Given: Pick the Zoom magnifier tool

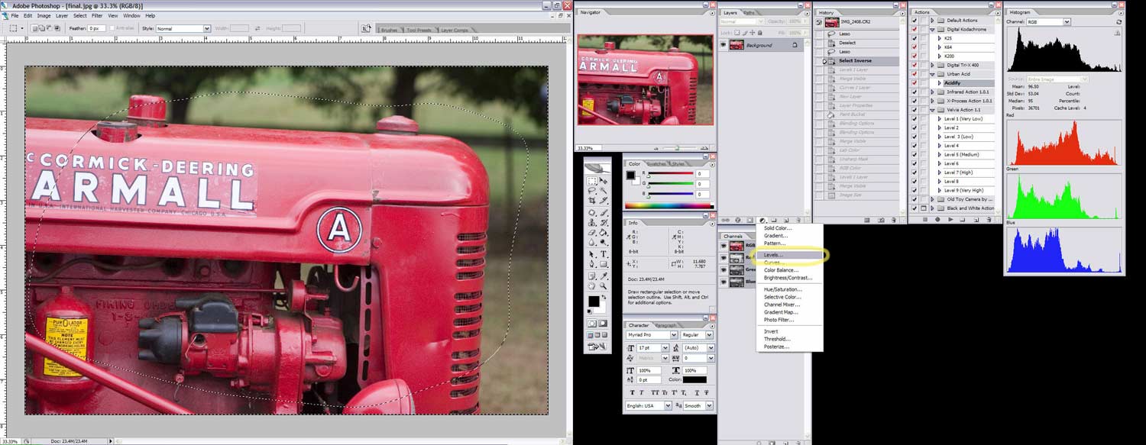Looking at the screenshot, I should tap(604, 286).
